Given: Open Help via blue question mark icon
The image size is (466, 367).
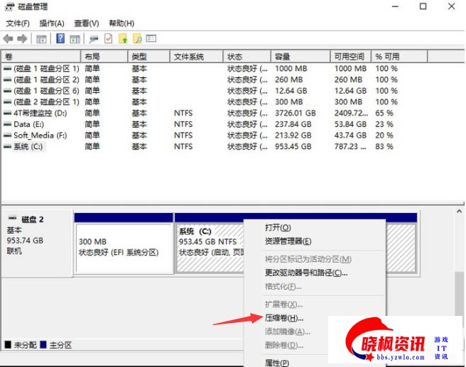Looking at the screenshot, I should 60,38.
